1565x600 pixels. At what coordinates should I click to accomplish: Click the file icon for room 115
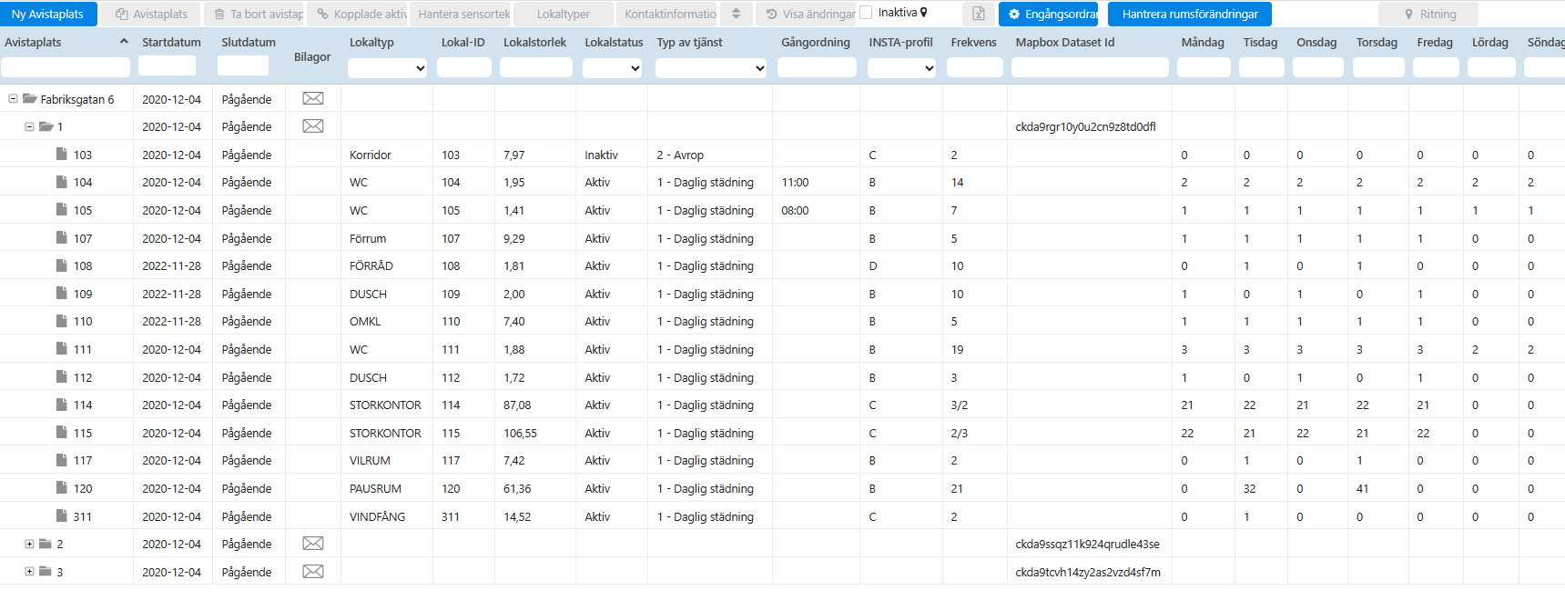[x=62, y=432]
